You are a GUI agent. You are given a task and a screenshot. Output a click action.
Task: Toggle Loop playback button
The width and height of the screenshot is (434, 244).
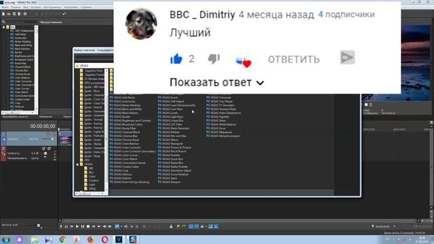[x=66, y=226]
